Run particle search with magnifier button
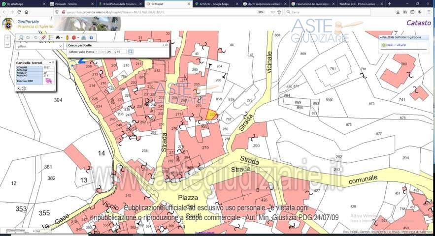The width and height of the screenshot is (435, 236). pos(131,52)
